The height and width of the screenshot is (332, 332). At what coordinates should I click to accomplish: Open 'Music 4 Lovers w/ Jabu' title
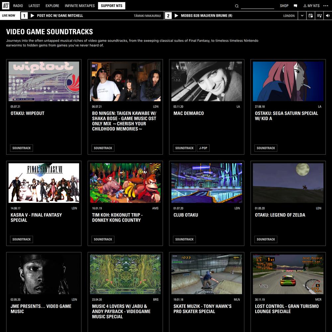tap(121, 311)
